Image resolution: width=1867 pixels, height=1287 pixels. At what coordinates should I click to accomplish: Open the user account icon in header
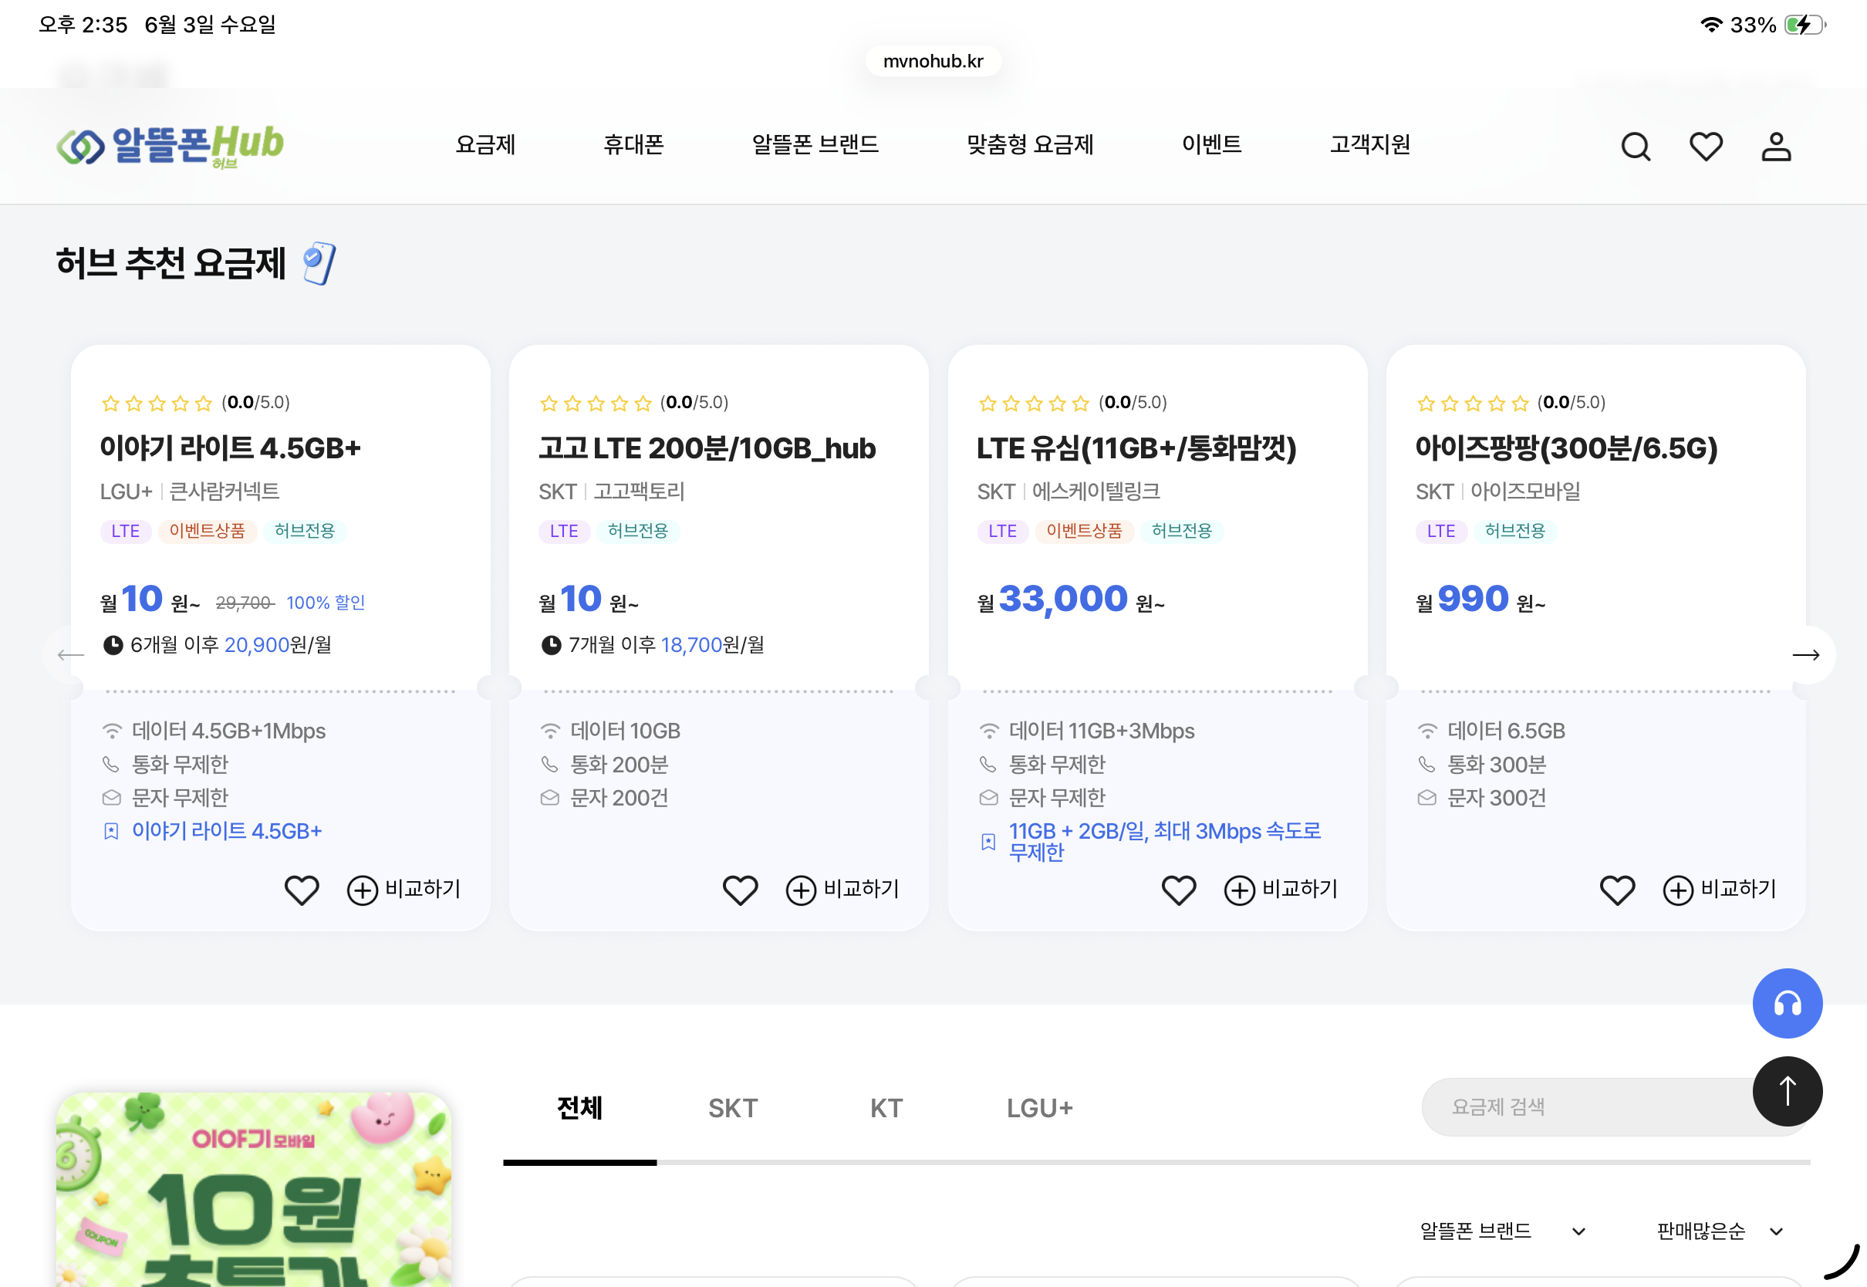click(1776, 146)
